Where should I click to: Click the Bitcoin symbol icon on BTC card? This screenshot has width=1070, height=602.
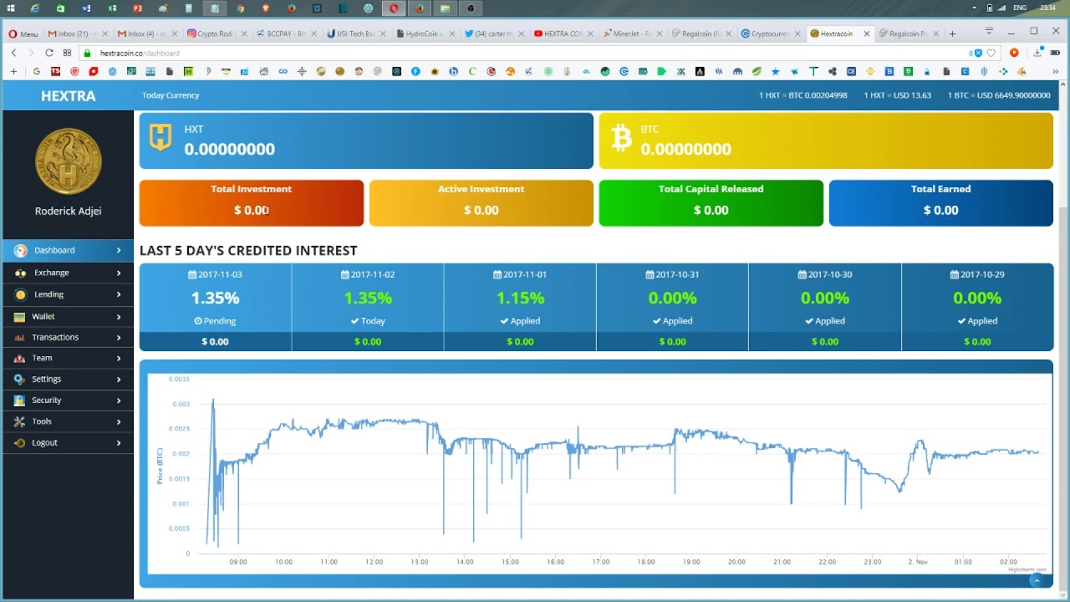621,137
